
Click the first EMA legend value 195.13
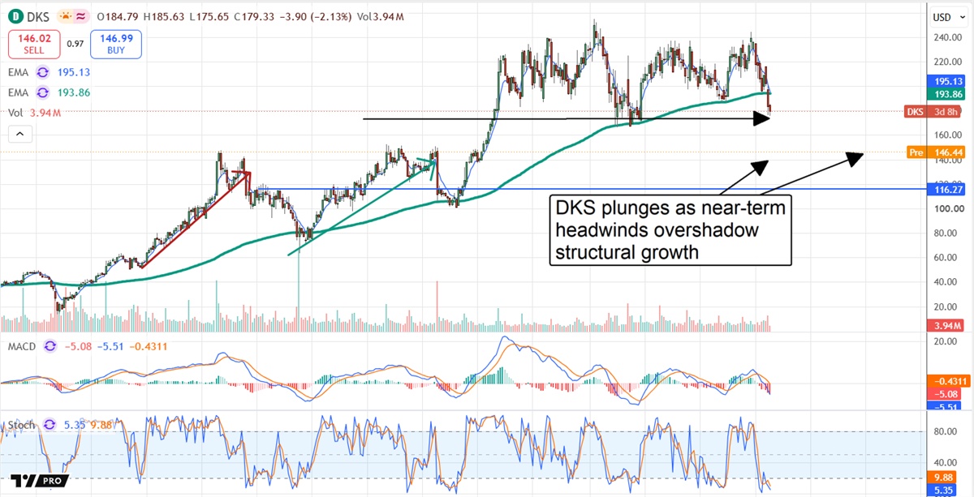[x=75, y=72]
